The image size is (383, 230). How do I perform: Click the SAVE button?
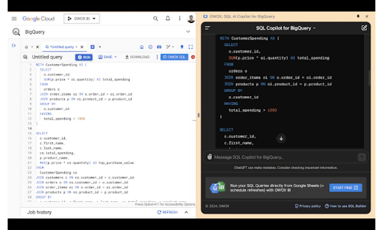click(105, 57)
